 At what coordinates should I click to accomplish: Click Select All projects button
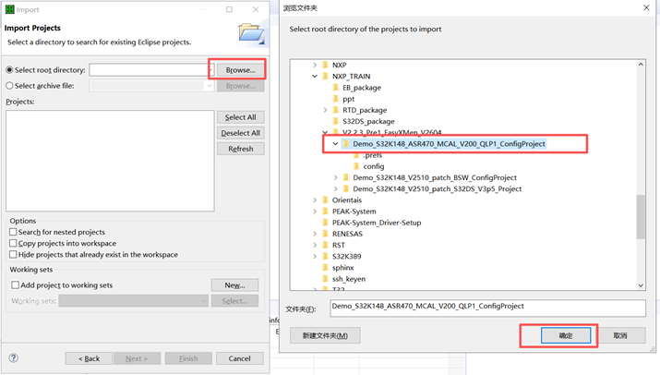[240, 117]
